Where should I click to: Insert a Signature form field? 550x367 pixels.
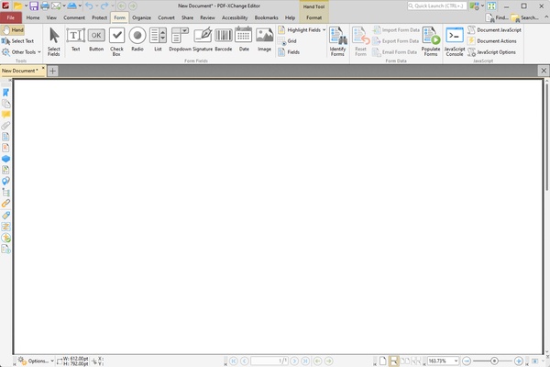coord(203,39)
